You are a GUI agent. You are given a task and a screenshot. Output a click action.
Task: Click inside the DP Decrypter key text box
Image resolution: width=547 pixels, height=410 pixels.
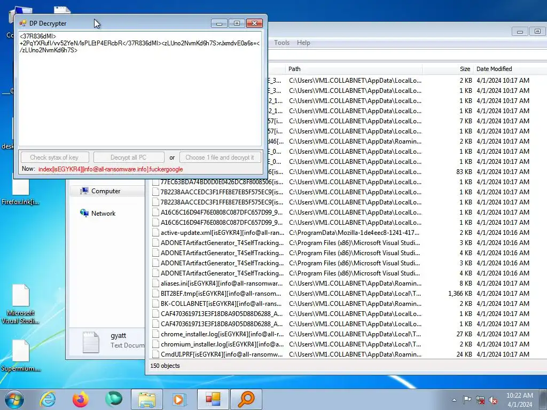(x=140, y=89)
